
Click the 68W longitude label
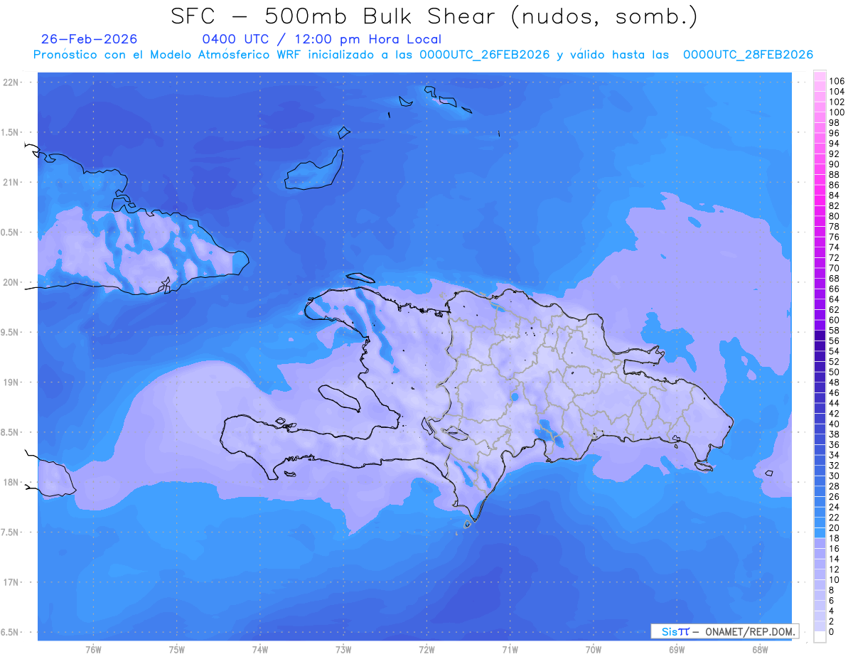pos(760,650)
